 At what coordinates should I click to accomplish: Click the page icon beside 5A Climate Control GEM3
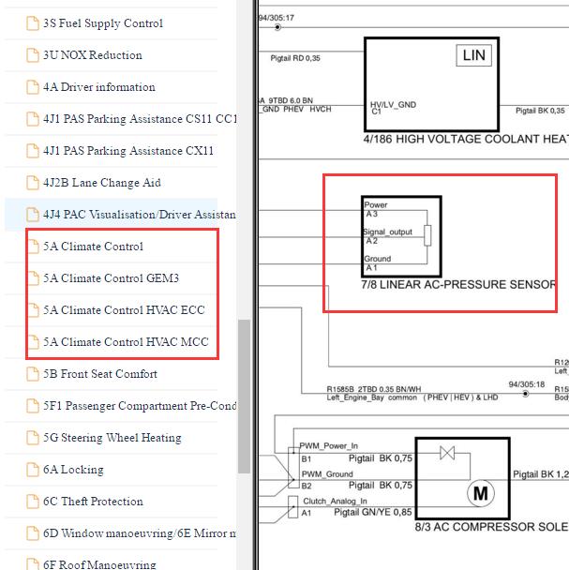point(33,278)
